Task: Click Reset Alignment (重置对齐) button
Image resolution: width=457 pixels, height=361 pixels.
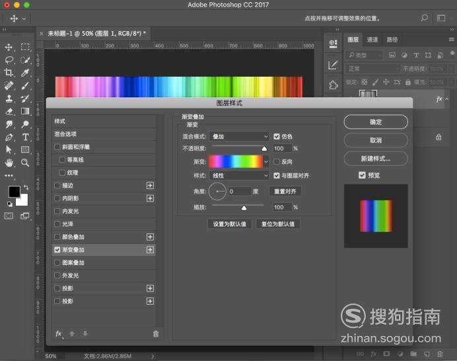Action: [x=285, y=192]
